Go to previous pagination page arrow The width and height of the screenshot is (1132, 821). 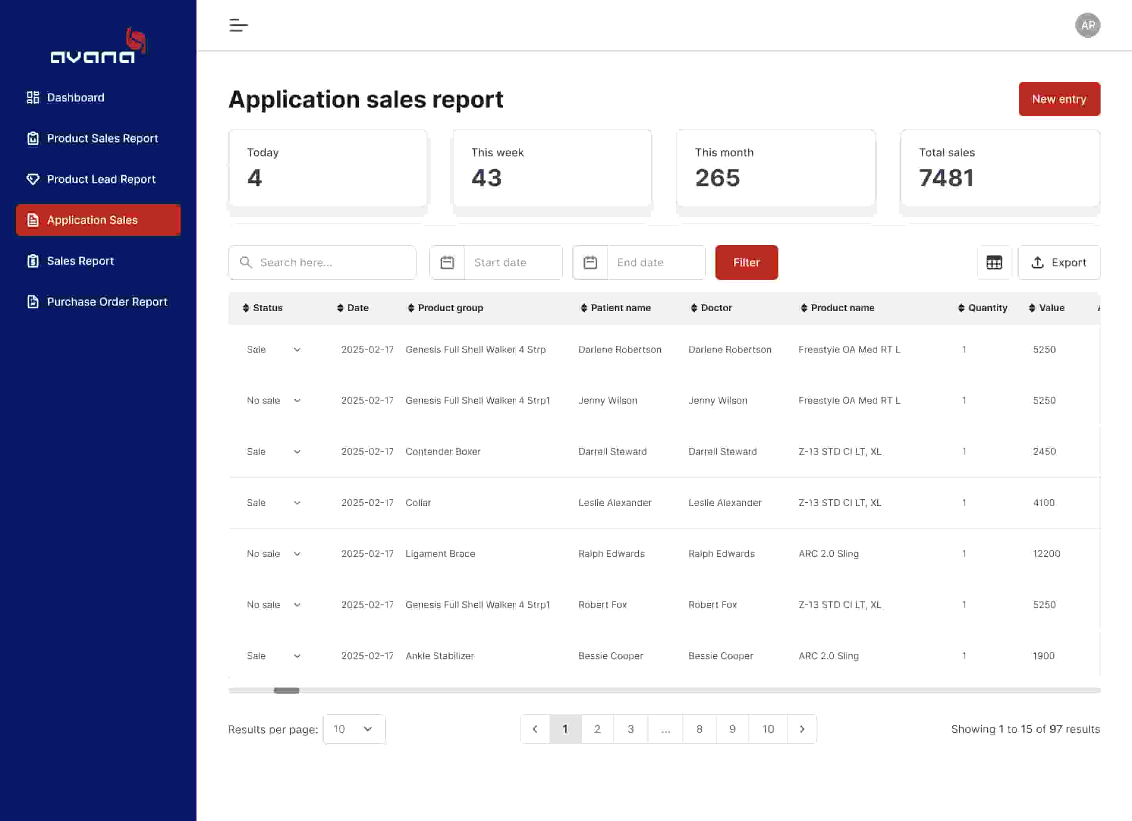pos(535,729)
